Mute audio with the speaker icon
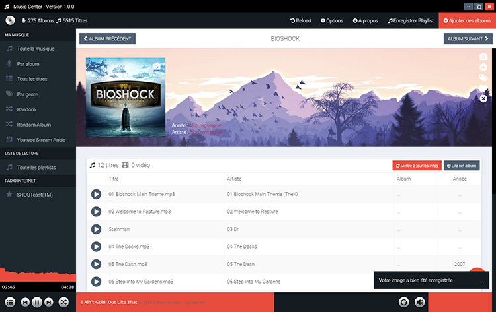Screen dimensions: 496x312 tap(420, 302)
